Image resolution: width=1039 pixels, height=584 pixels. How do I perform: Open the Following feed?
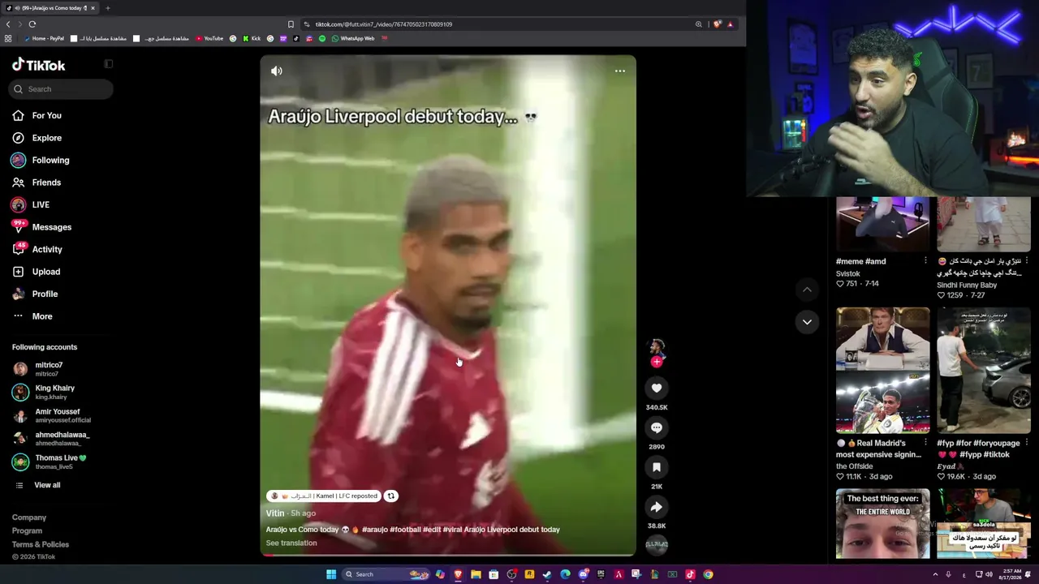pyautogui.click(x=50, y=161)
